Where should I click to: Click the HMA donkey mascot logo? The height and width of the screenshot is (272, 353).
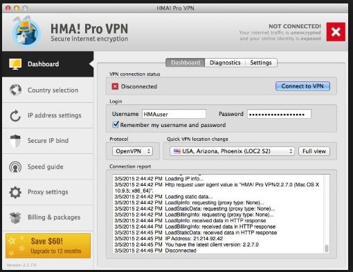tap(27, 31)
